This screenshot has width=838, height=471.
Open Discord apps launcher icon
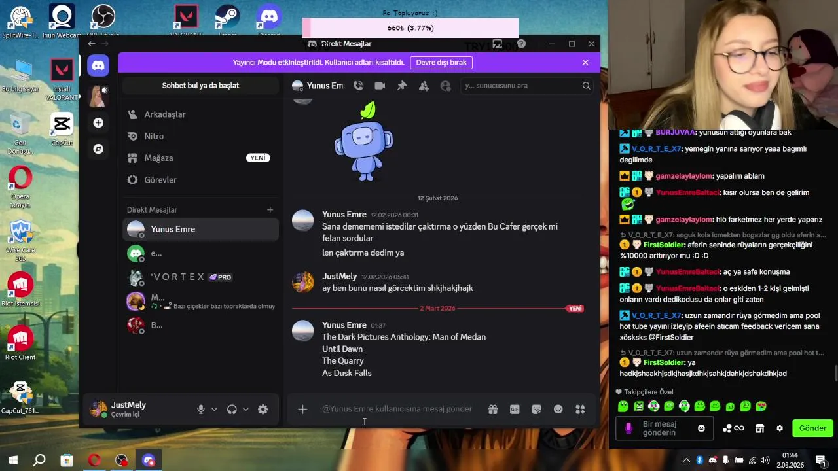pyautogui.click(x=580, y=409)
